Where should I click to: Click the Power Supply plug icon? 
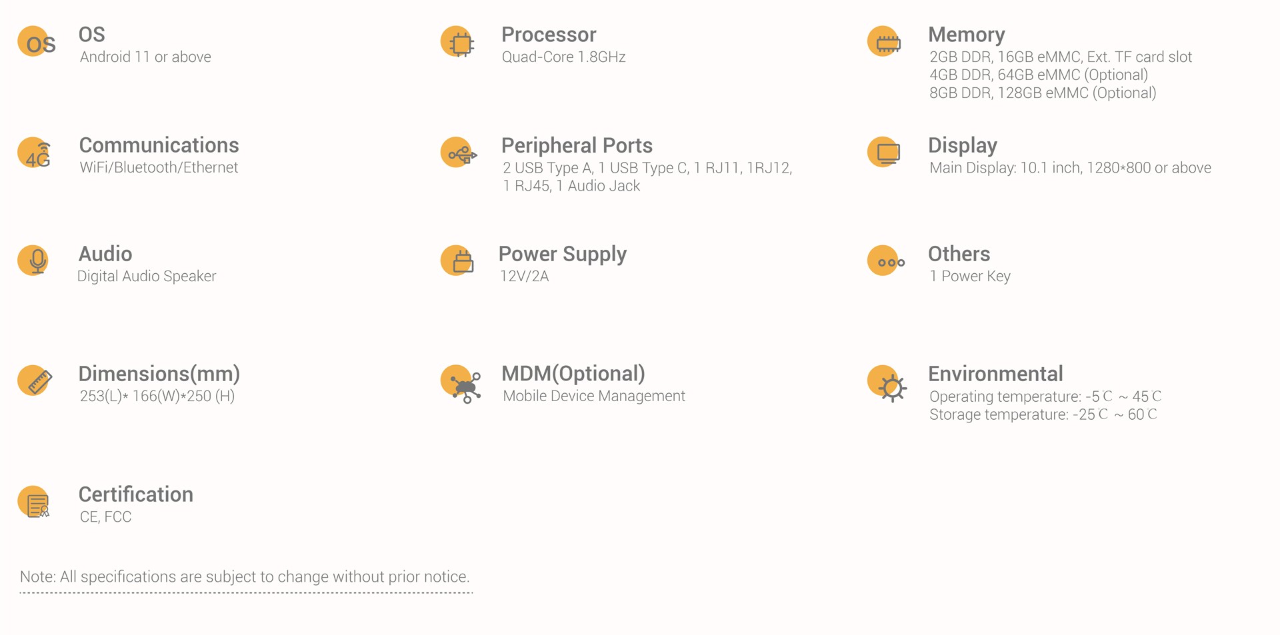(457, 261)
